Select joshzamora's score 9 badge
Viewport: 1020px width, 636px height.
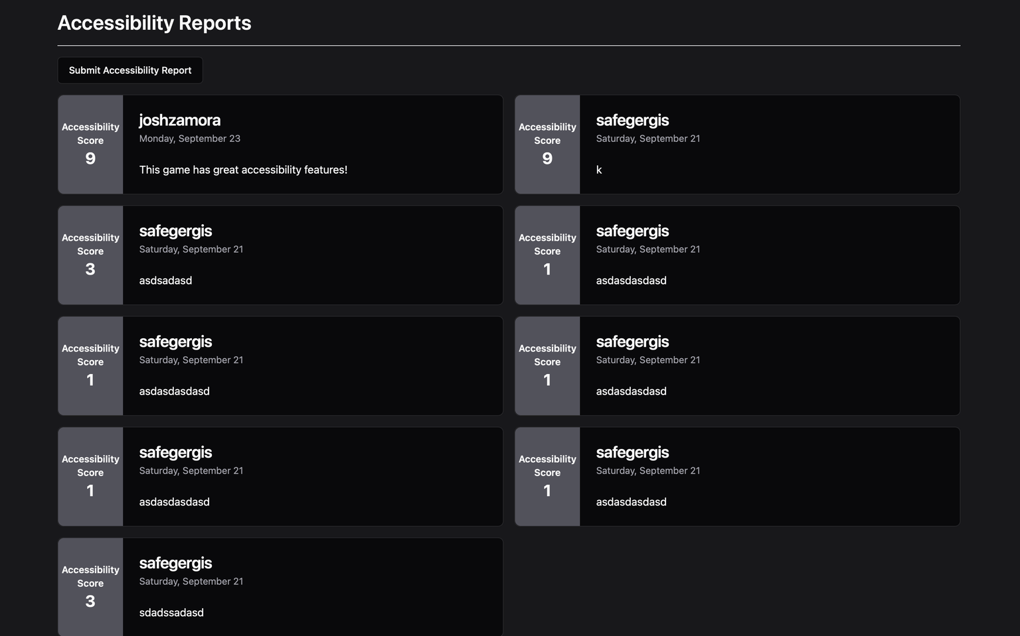pyautogui.click(x=90, y=145)
